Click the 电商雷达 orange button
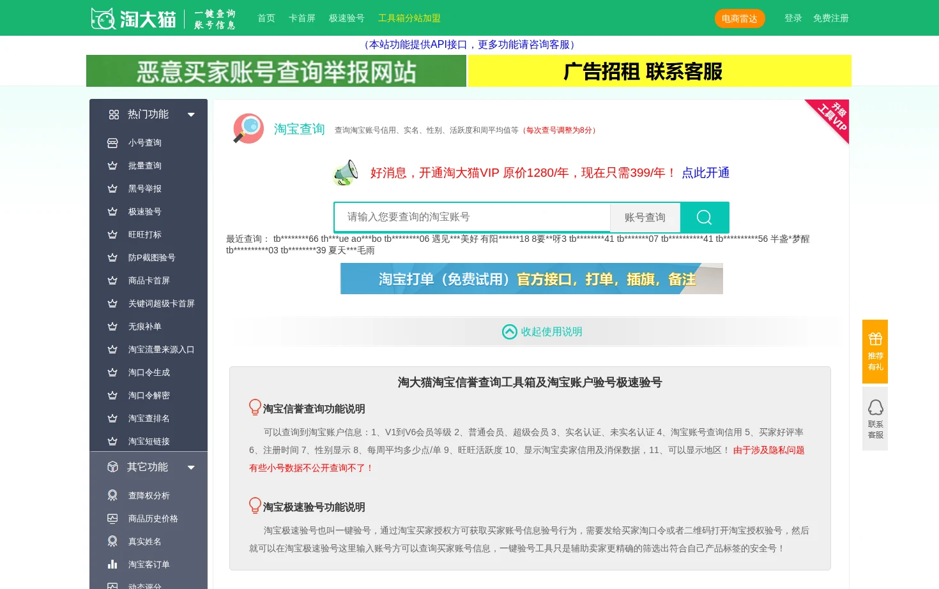This screenshot has width=939, height=589. [740, 19]
